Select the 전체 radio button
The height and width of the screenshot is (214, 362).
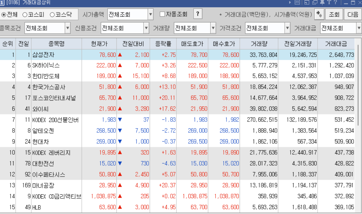pos(4,15)
